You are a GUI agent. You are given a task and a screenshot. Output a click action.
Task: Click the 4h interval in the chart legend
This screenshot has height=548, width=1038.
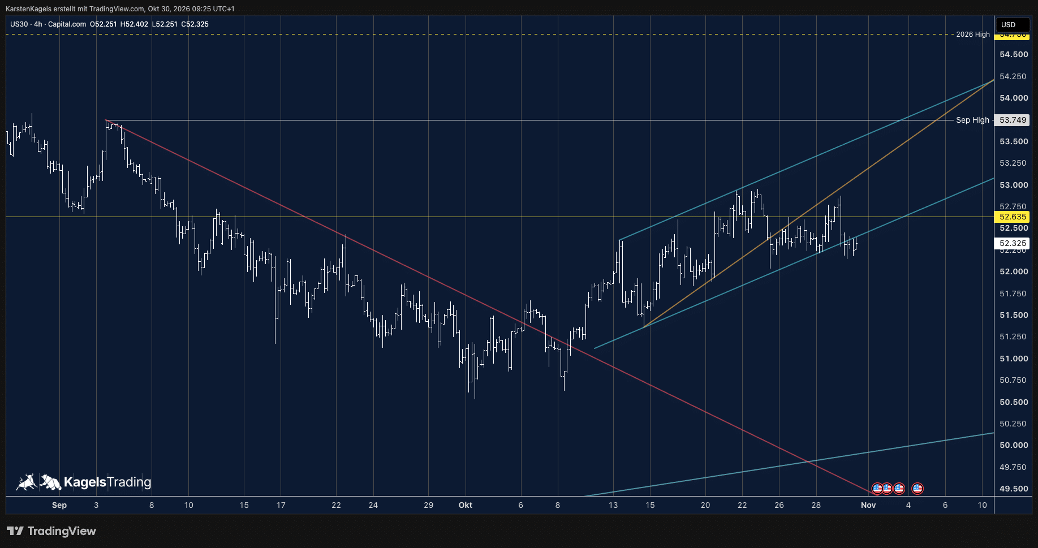pos(38,24)
